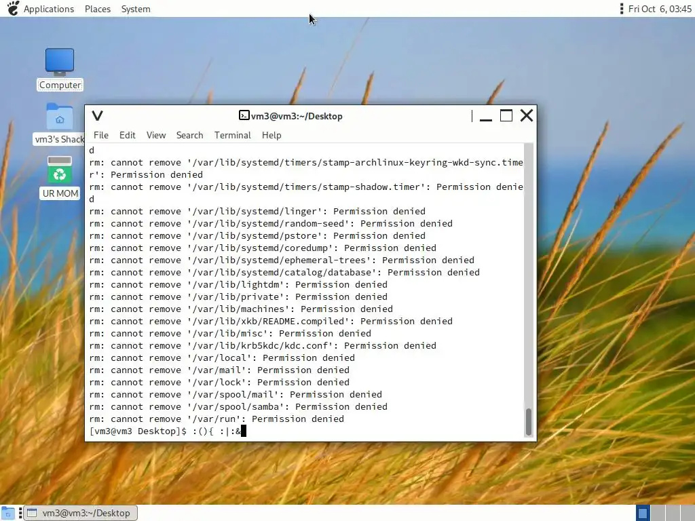Screen dimensions: 695x521
Task: Click the UR MOM label text
Action: 60,193
